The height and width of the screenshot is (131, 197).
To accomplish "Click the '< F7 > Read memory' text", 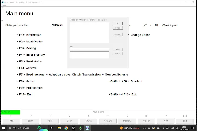I will pos(31,75).
